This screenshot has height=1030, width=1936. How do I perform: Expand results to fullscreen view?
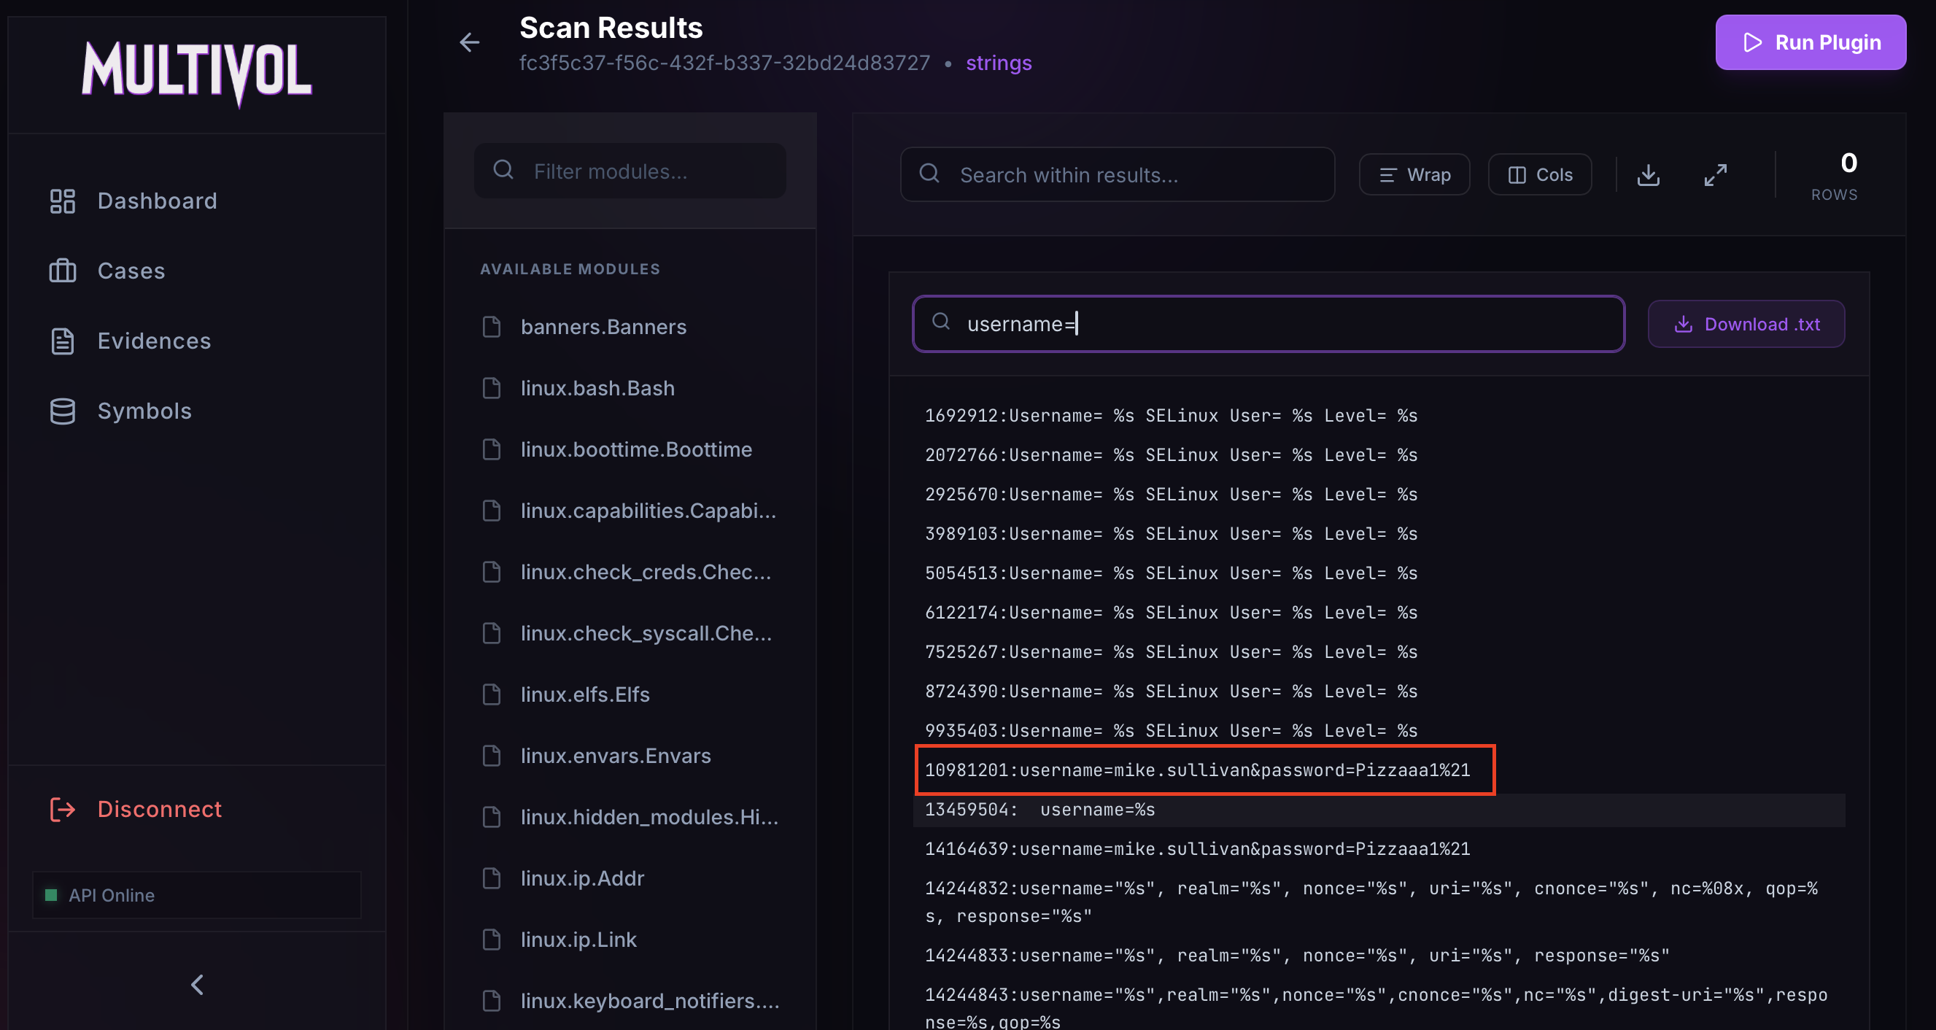coord(1714,175)
